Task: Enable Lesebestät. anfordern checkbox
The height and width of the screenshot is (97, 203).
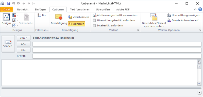Action: coord(94,25)
